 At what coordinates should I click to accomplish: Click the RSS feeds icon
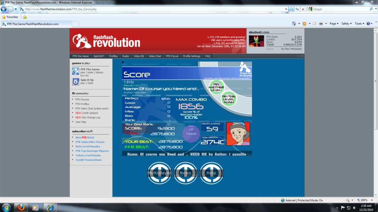click(304, 24)
